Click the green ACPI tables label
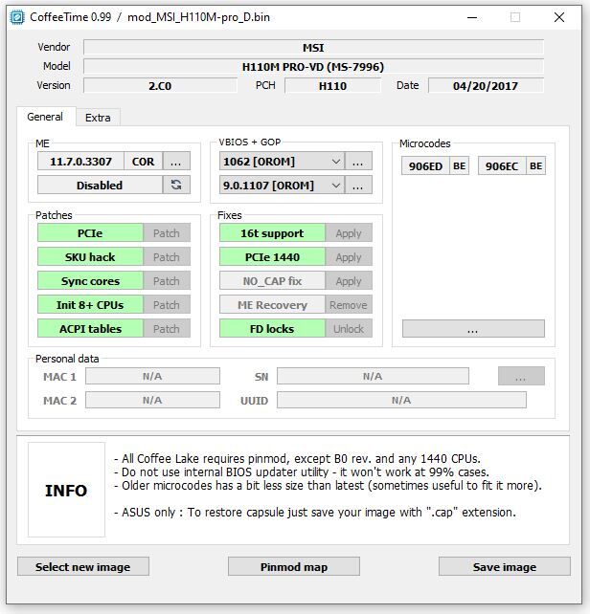 (x=90, y=329)
